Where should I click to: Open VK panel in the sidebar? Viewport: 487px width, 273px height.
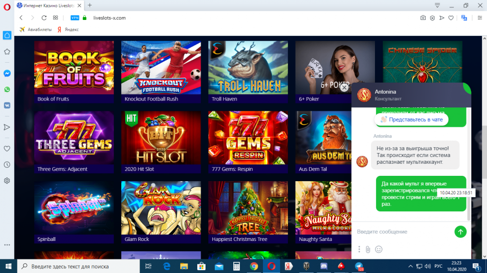click(x=7, y=105)
